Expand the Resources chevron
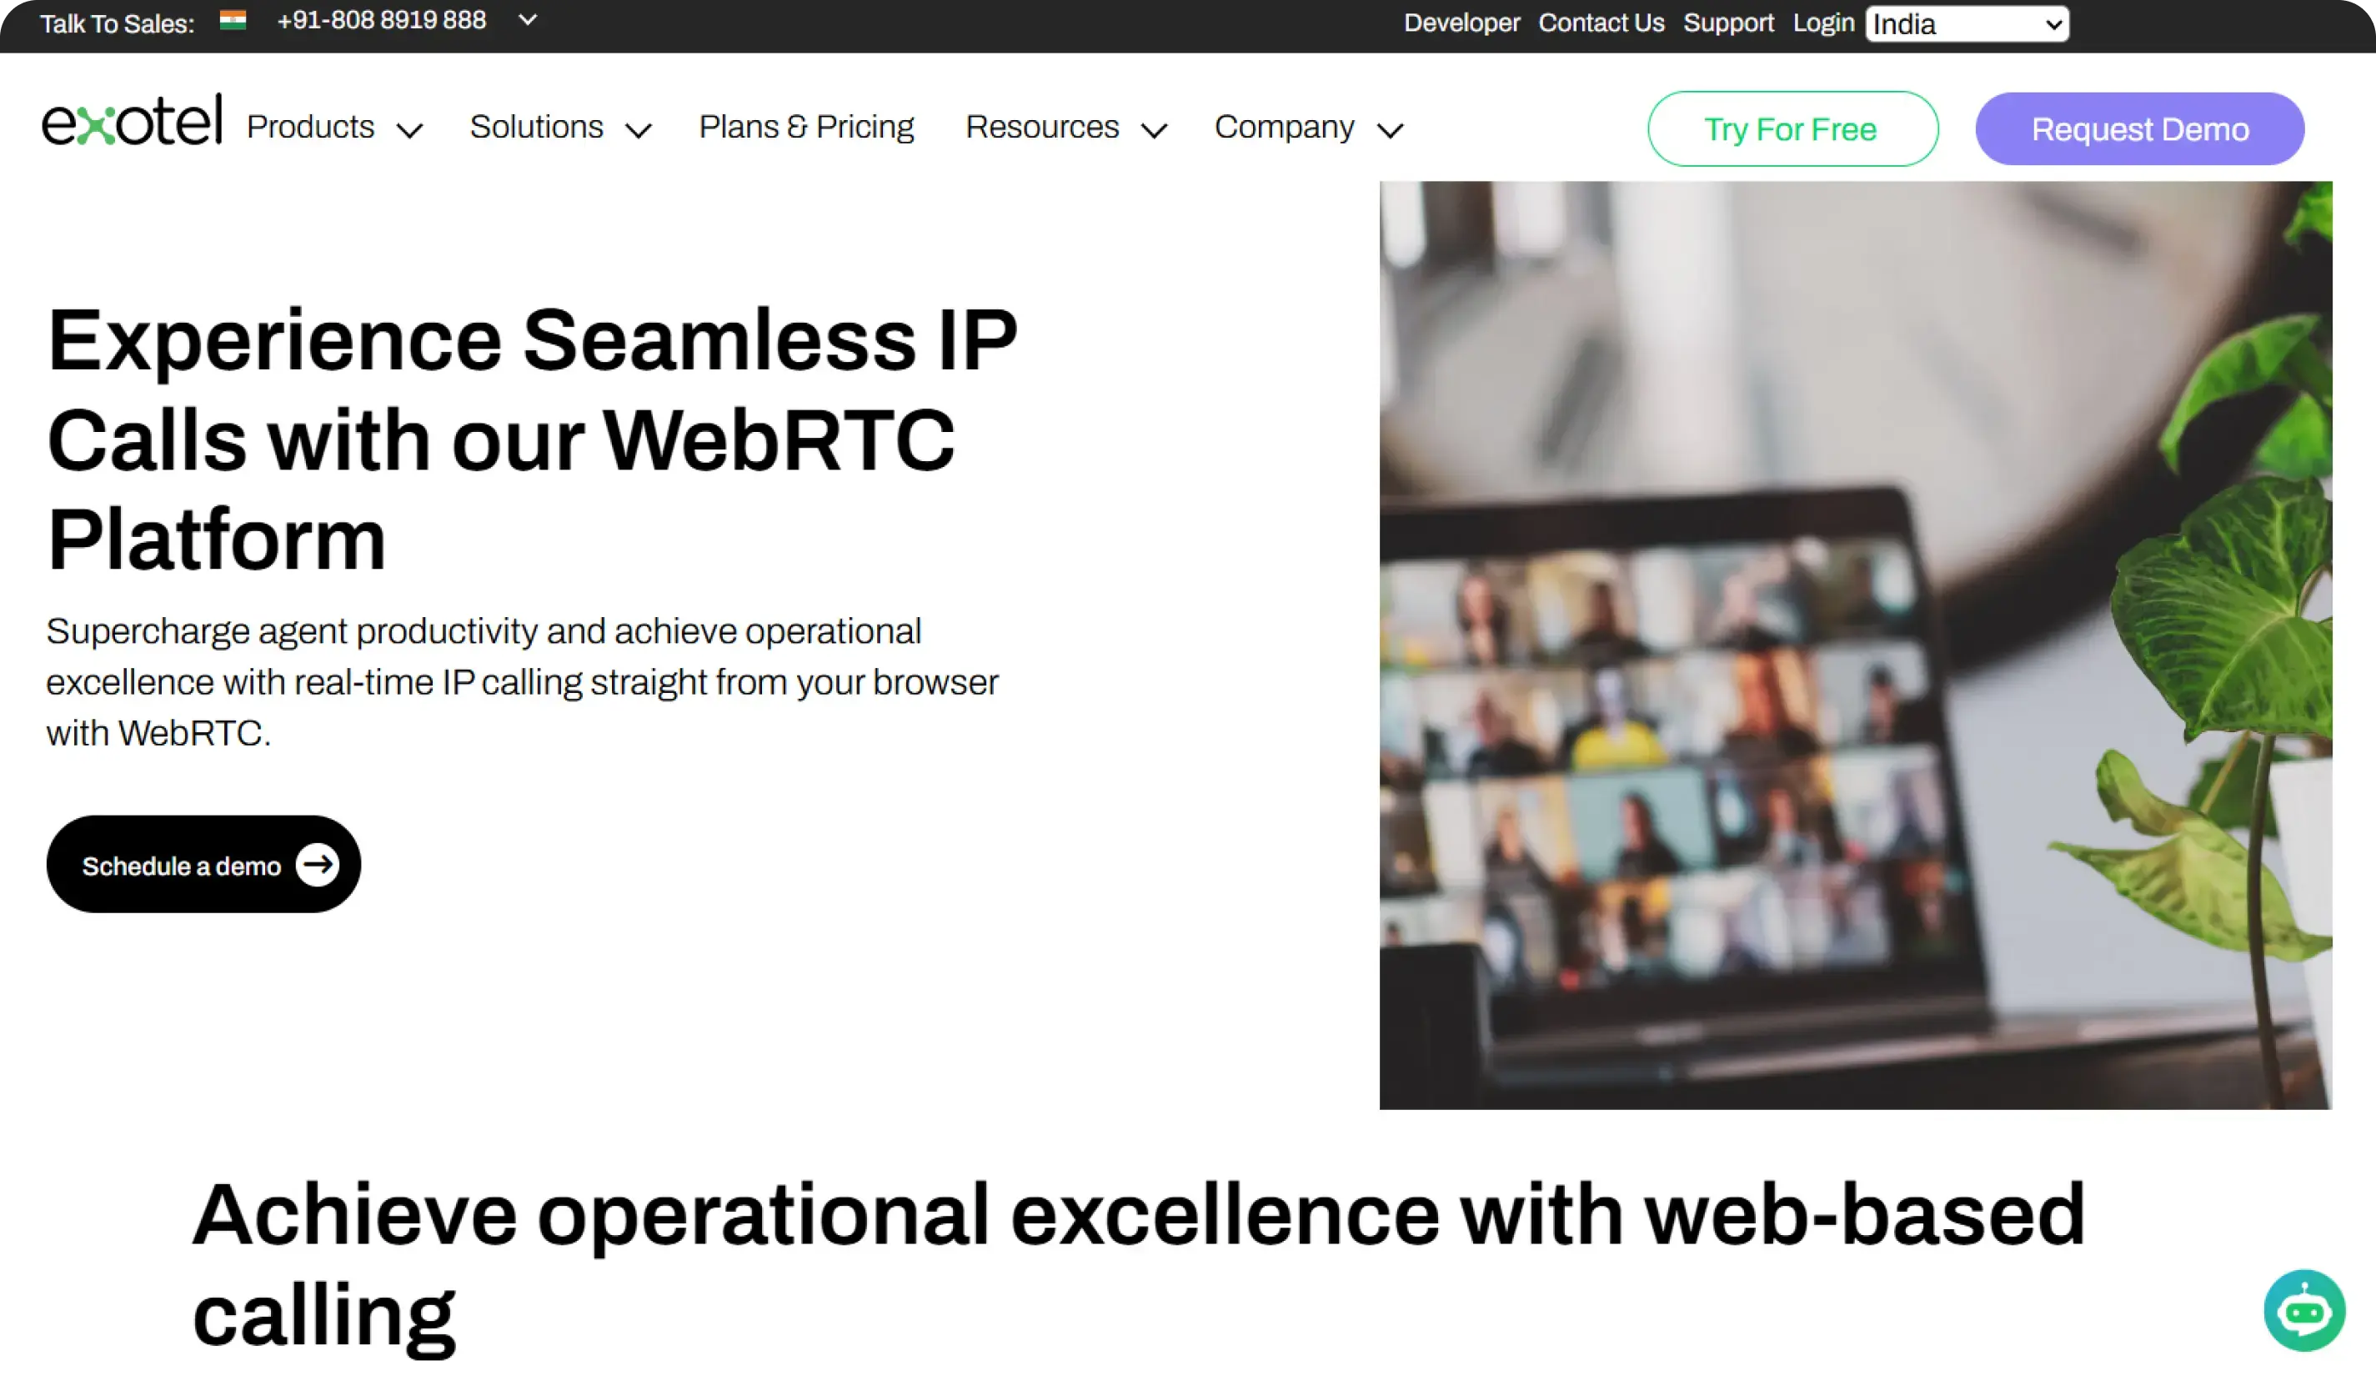This screenshot has height=1376, width=2376. 1154,130
